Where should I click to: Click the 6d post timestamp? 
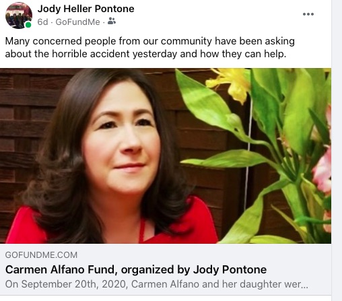click(x=42, y=22)
